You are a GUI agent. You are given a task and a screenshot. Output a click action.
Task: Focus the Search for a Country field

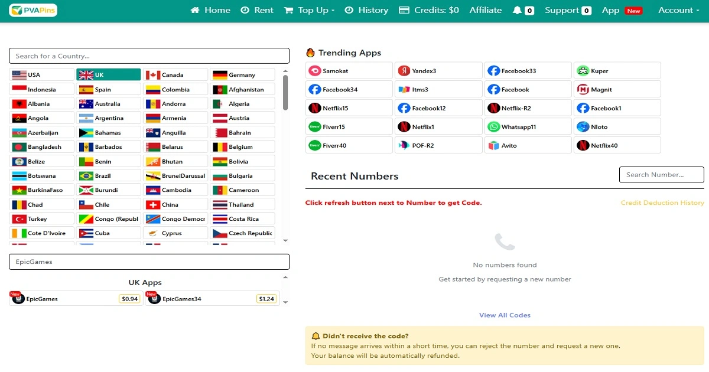pyautogui.click(x=149, y=56)
